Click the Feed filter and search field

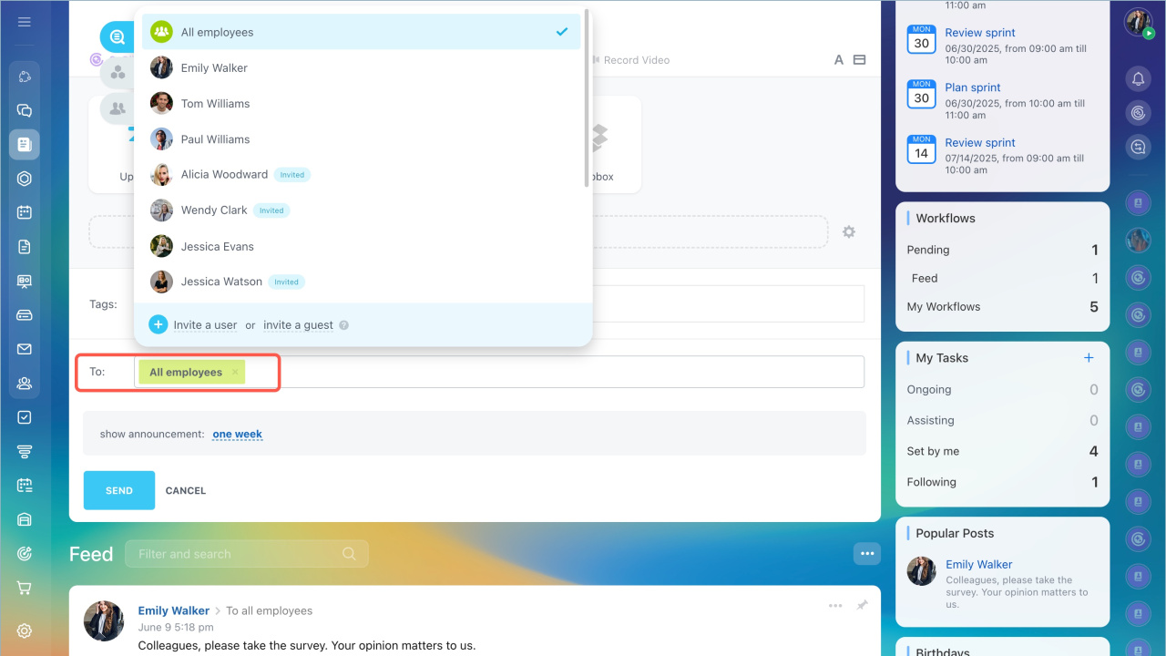tap(237, 554)
